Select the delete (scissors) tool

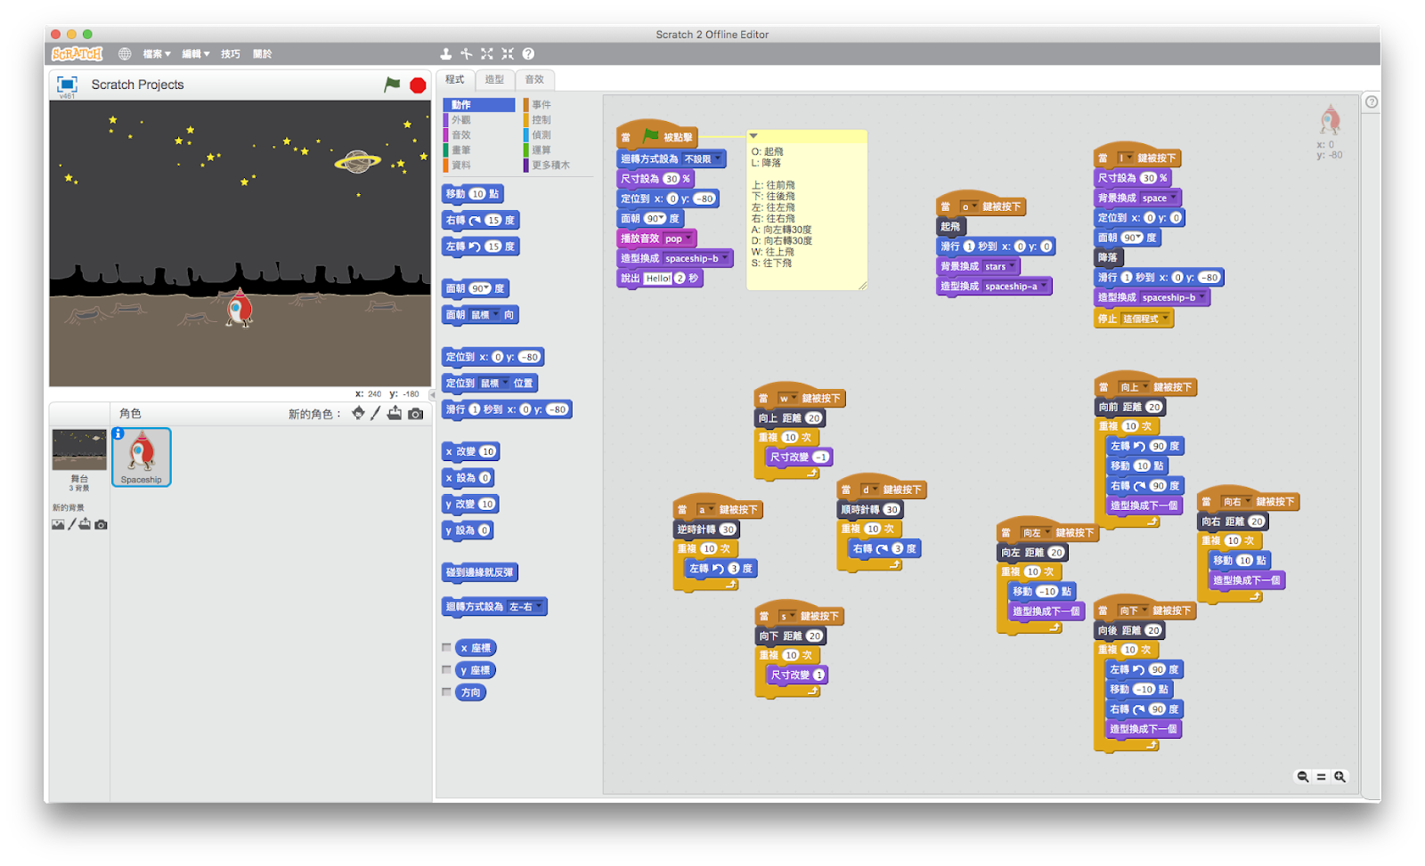pyautogui.click(x=466, y=53)
